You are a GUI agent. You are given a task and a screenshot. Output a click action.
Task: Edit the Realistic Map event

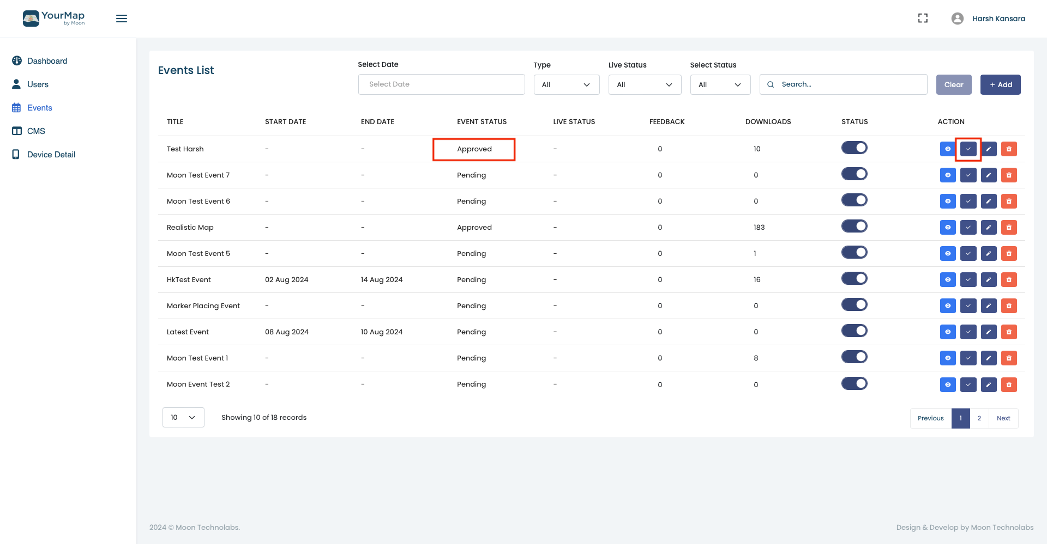989,228
